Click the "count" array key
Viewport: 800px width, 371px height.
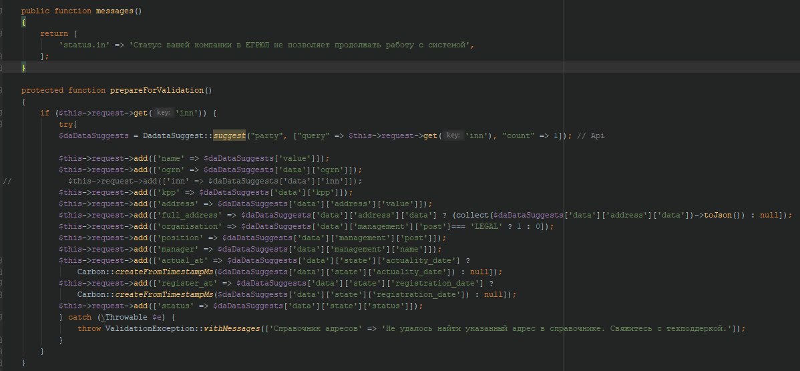(518, 136)
